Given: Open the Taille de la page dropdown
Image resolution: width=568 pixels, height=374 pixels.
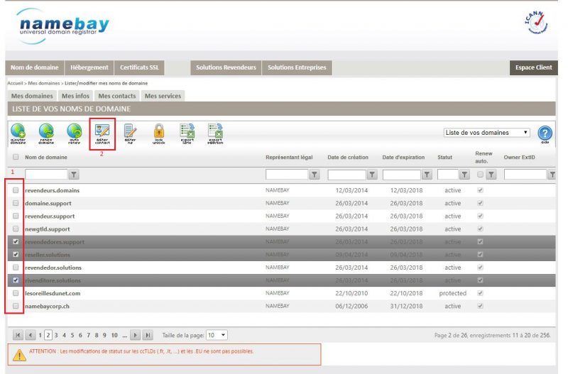Looking at the screenshot, I should click(217, 335).
